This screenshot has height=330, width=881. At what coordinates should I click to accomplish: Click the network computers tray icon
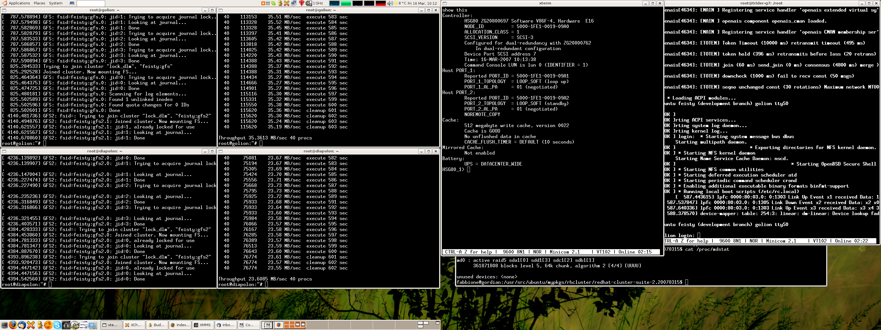pos(294,3)
